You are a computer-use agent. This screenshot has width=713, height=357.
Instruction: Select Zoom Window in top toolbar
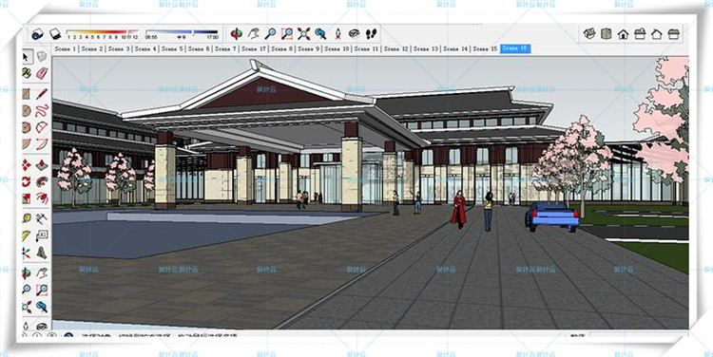tap(287, 33)
